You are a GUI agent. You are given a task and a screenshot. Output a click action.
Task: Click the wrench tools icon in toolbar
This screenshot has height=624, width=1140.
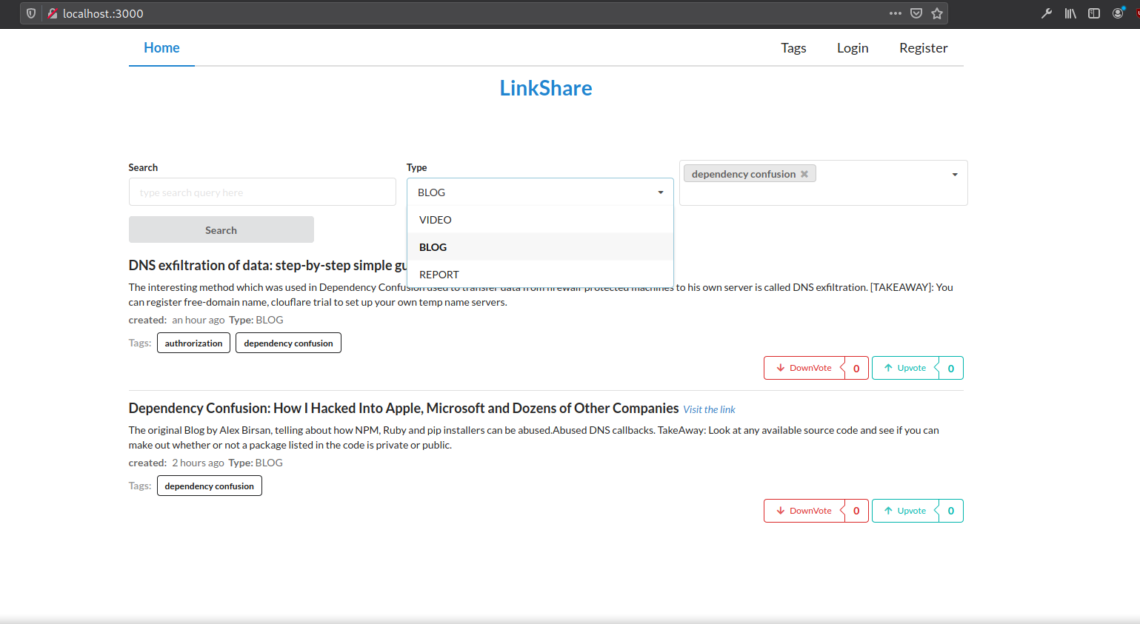pyautogui.click(x=1046, y=13)
